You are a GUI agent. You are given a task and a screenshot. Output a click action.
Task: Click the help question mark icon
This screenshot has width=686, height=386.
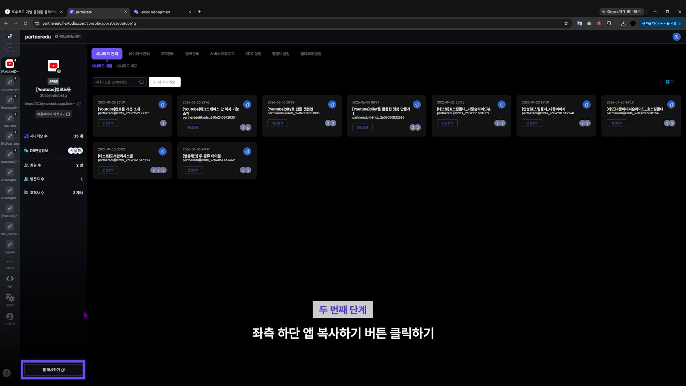[x=7, y=373]
